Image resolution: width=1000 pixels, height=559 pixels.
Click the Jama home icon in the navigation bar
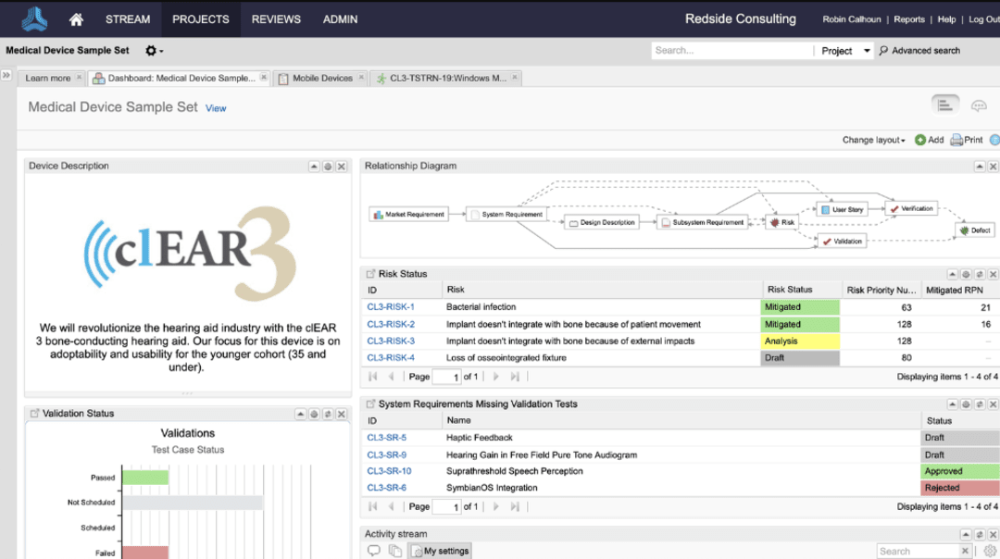(x=74, y=19)
